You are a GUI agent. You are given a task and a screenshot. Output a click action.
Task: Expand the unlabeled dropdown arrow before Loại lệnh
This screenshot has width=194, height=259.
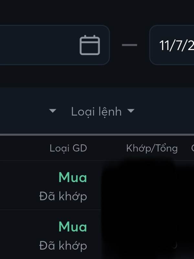click(53, 111)
